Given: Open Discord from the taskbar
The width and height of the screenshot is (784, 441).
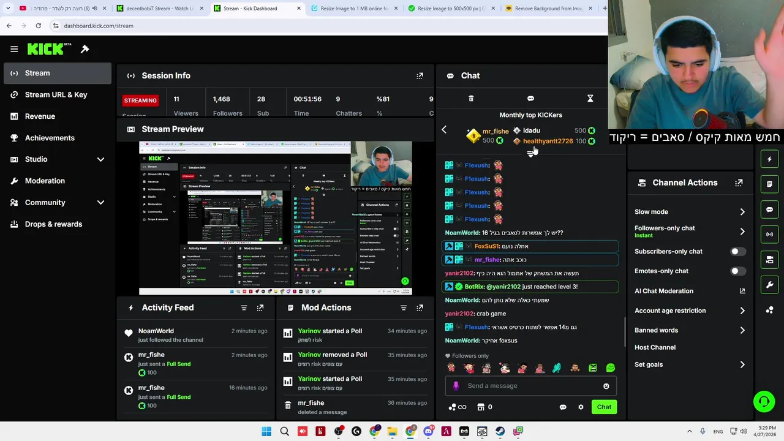Looking at the screenshot, I should coord(428,431).
